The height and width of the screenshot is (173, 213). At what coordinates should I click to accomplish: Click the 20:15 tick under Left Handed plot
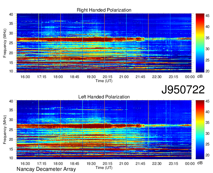pyautogui.click(x=107, y=164)
